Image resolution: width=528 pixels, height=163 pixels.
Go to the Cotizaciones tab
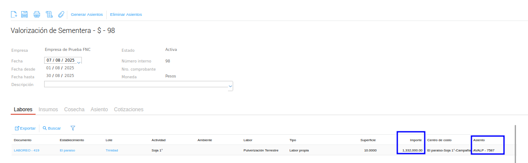(x=129, y=110)
